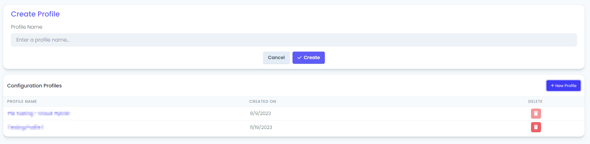590x144 pixels.
Task: Select the 11/19/2023 date cell
Action: (261, 127)
